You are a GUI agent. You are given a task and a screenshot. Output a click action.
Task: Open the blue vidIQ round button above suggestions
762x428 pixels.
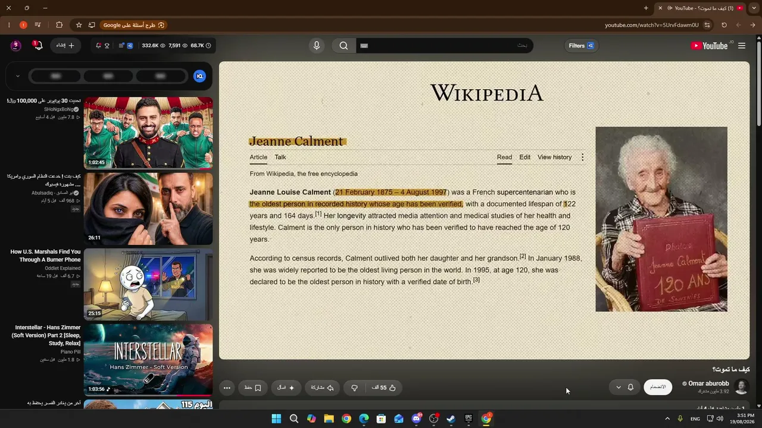point(200,76)
